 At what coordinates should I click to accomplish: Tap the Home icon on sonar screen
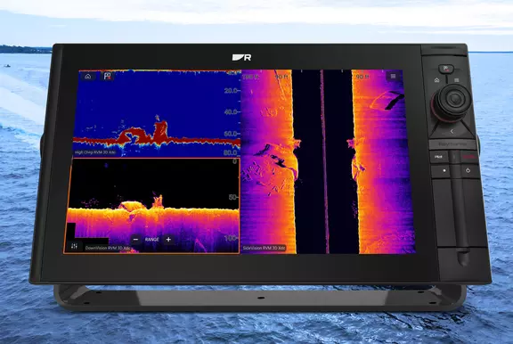pos(88,77)
